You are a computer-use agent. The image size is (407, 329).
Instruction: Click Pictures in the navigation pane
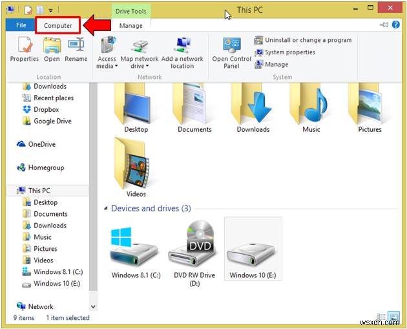[39, 249]
